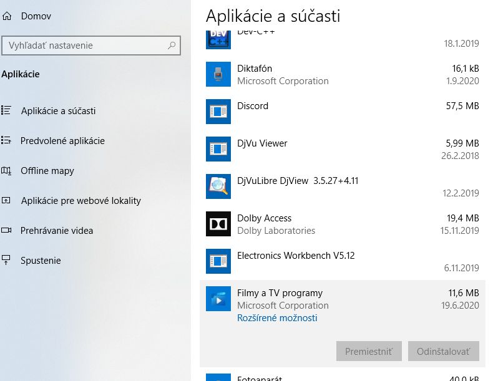Click the Discord app icon
Image resolution: width=493 pixels, height=381 pixels.
[x=218, y=112]
